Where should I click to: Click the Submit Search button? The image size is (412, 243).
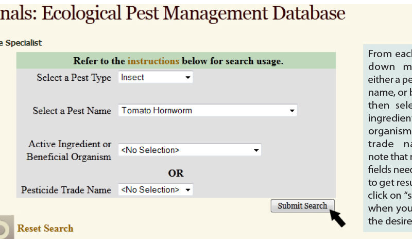point(302,206)
